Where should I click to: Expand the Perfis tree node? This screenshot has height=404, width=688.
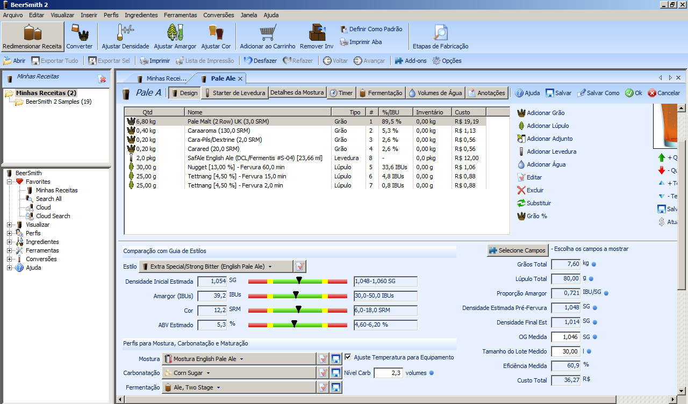pyautogui.click(x=10, y=233)
